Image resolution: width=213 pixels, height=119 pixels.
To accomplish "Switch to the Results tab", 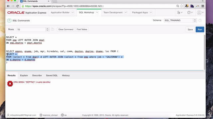I will pos(12,75).
